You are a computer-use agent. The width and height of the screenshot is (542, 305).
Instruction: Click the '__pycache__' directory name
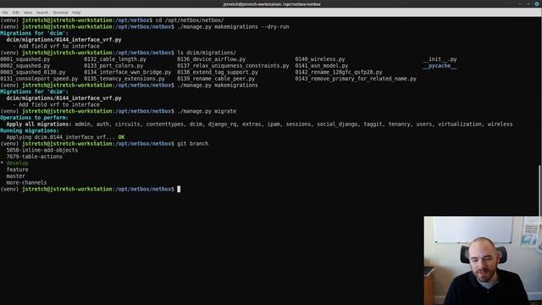pos(440,66)
